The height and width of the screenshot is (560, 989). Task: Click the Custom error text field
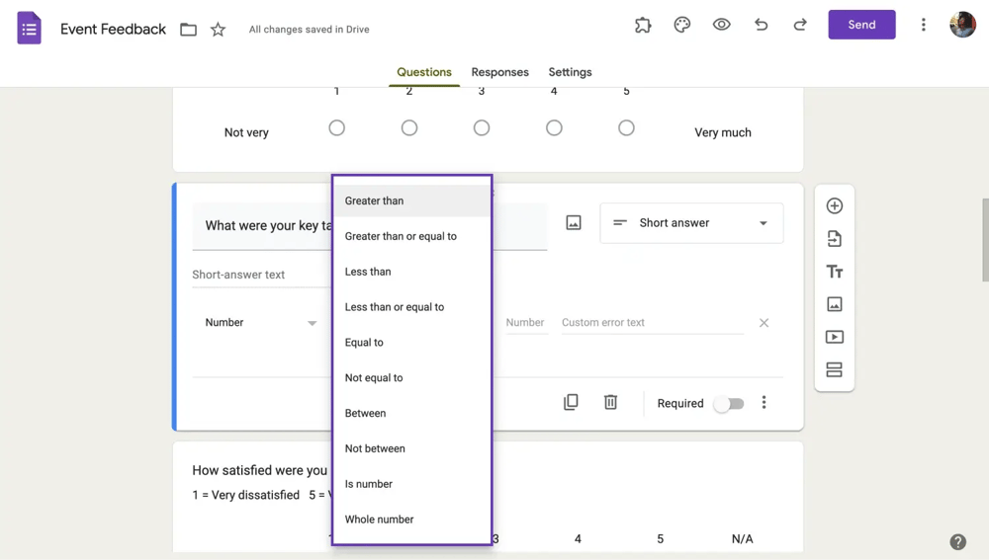coord(652,323)
